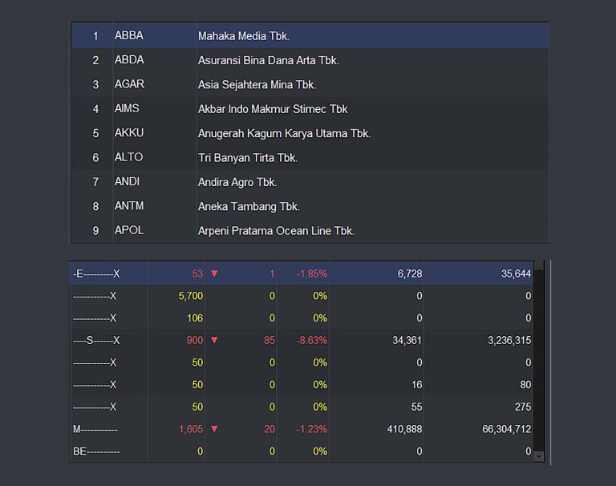Select Akbar Indo Makmur Stimec Tbk
This screenshot has width=616, height=486.
click(x=273, y=109)
